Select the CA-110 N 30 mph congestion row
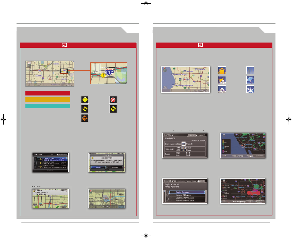The height and width of the screenshot is (239, 292). 52,166
